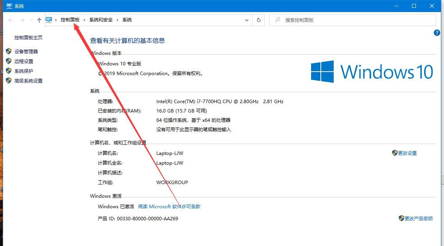Image resolution: width=444 pixels, height=246 pixels.
Task: Click shield icon next to 更改设置
Action: coord(395,153)
